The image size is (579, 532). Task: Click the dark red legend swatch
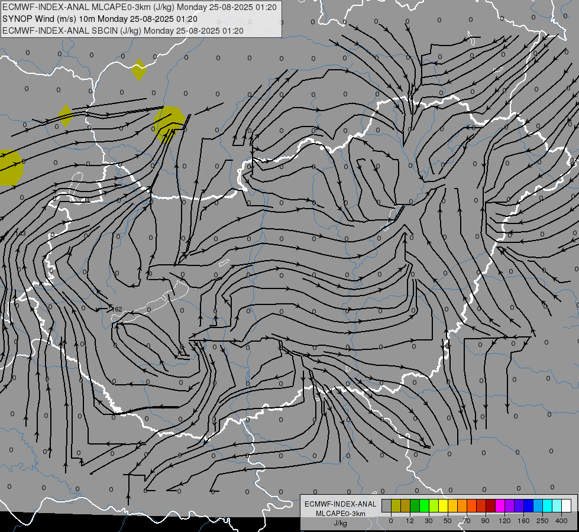[x=490, y=505]
